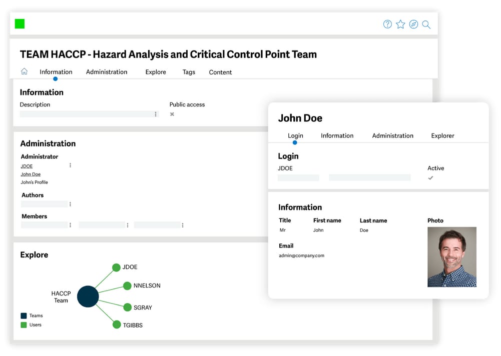
Task: Click the John's Profile text
Action: pyautogui.click(x=34, y=182)
